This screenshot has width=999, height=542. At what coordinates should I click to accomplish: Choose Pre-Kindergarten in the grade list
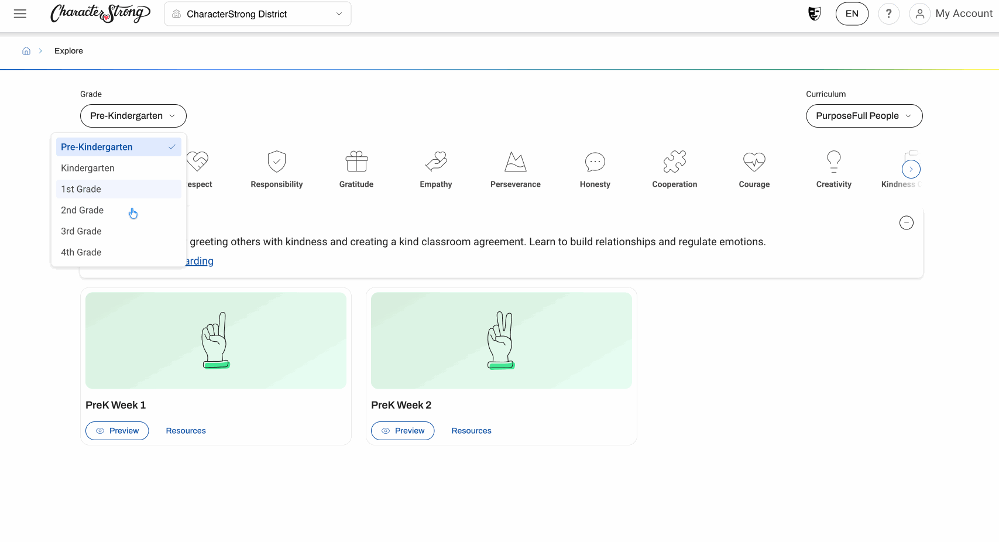[x=119, y=147]
